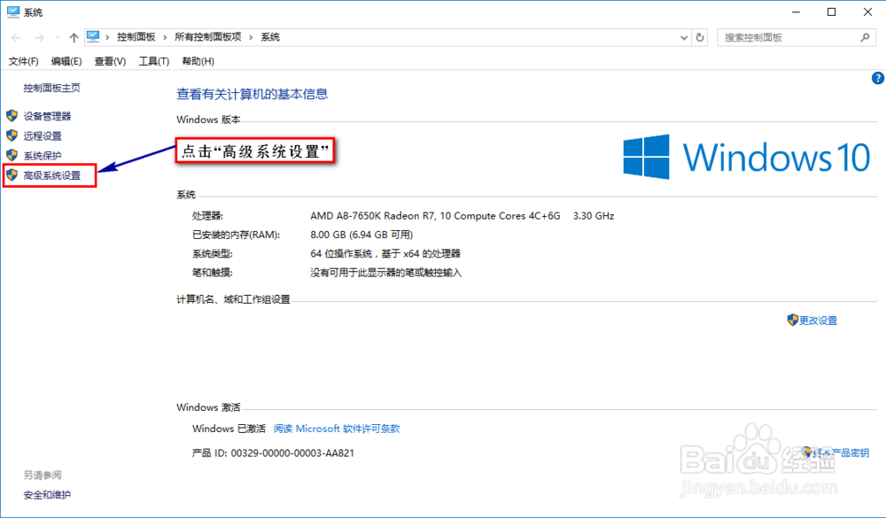This screenshot has height=518, width=886.
Task: Click the search magnifier icon
Action: coord(865,37)
